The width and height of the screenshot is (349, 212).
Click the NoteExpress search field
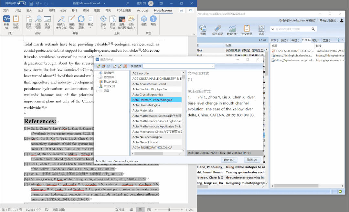click(x=293, y=29)
